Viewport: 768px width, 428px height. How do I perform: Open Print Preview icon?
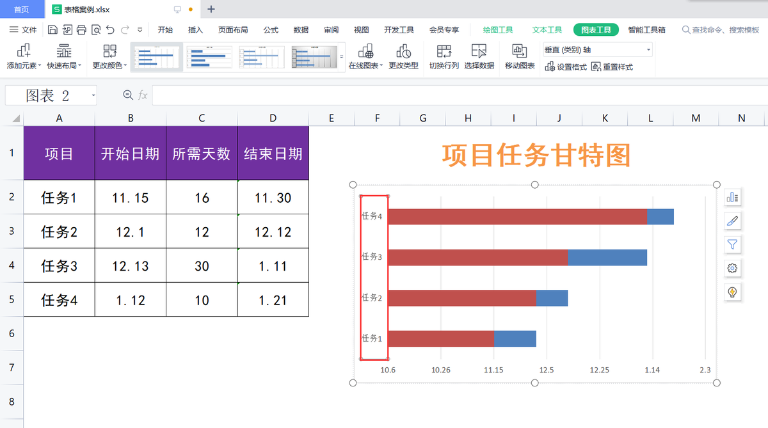click(96, 29)
